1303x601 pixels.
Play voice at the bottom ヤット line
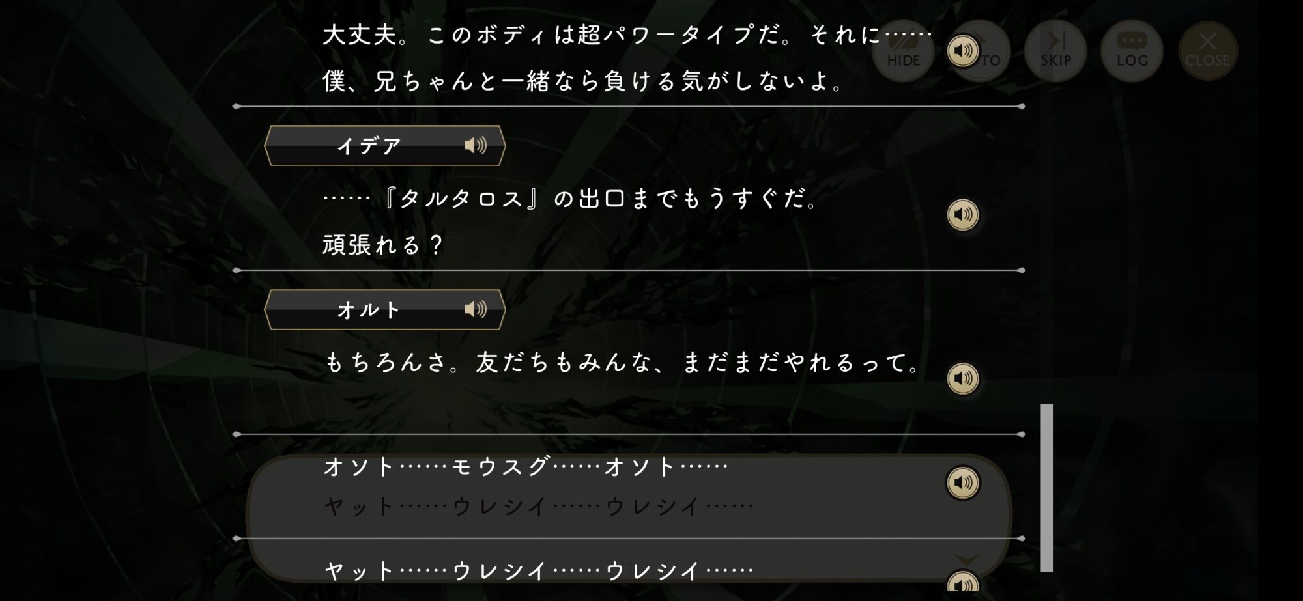pos(963,584)
